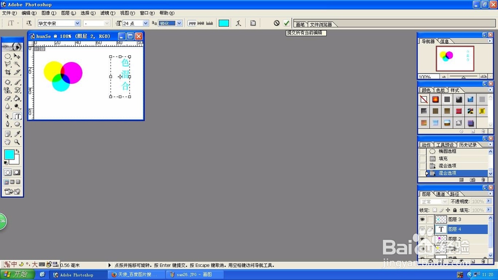Image resolution: width=498 pixels, height=280 pixels.
Task: Select the Move tool
Action: click(x=17, y=56)
